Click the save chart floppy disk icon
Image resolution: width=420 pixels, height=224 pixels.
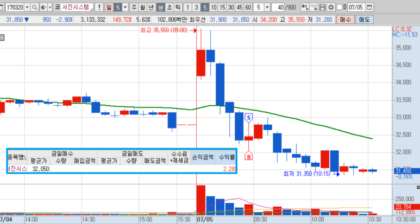(x=323, y=7)
